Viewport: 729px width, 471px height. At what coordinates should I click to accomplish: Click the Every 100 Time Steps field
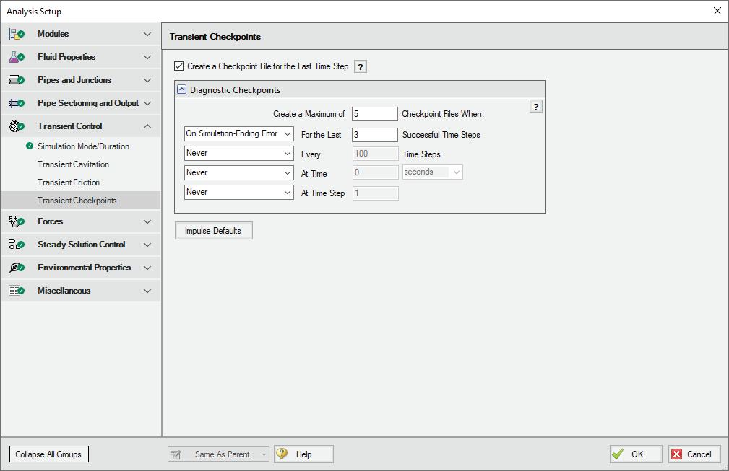(375, 154)
